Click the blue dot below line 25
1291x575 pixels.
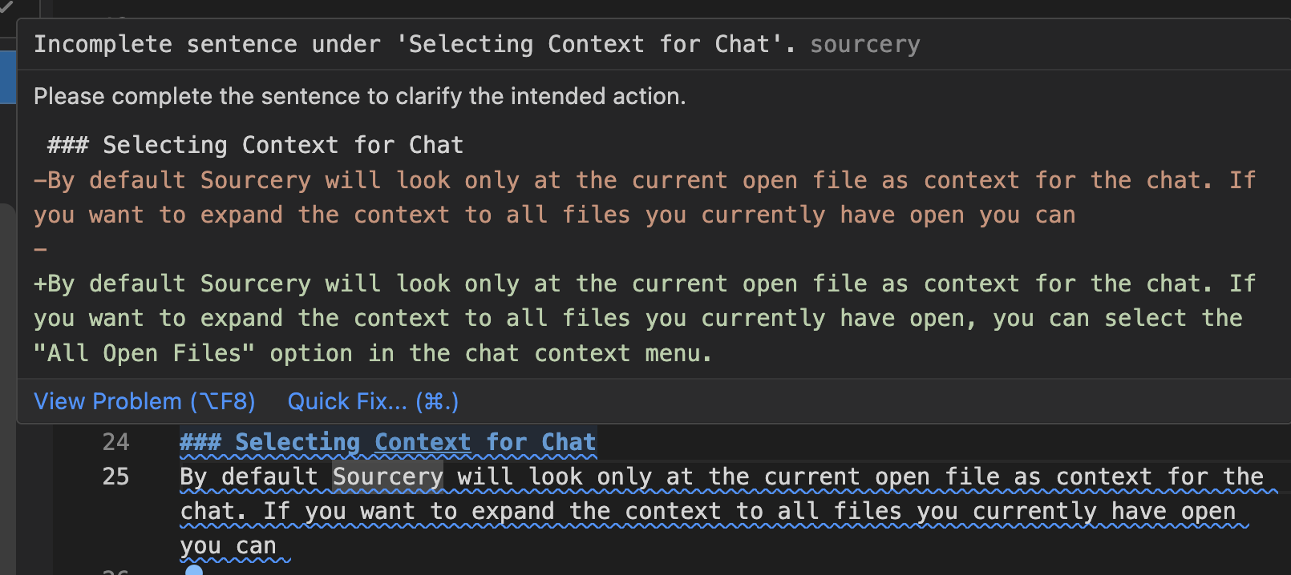pos(194,569)
